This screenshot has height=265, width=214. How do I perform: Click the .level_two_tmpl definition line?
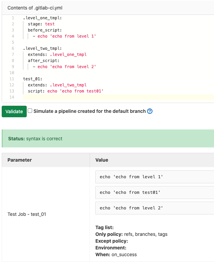click(x=42, y=48)
